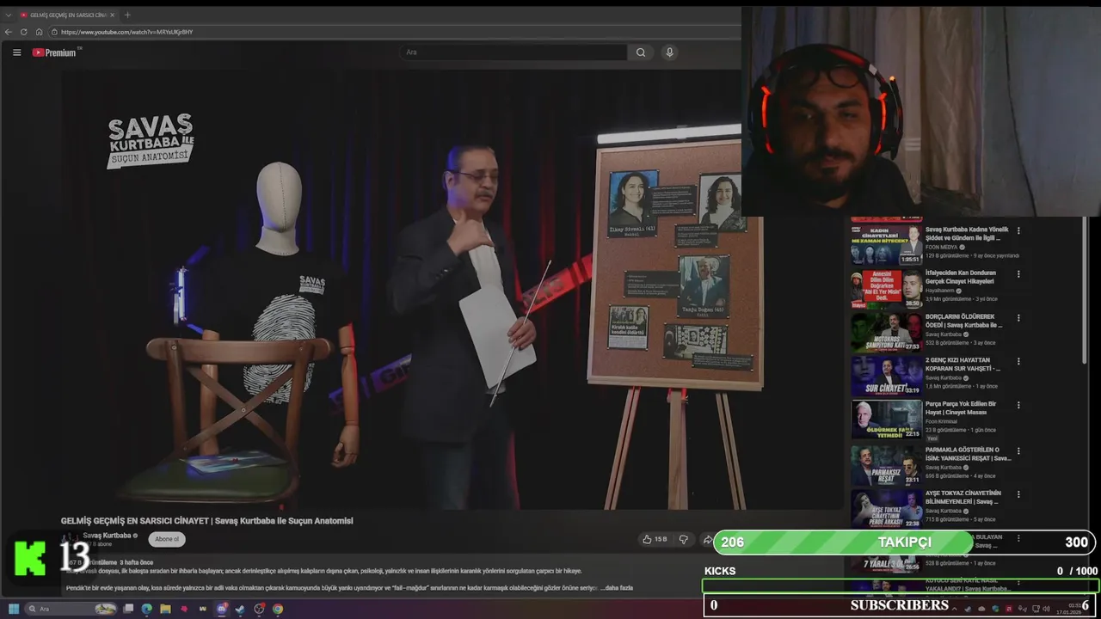This screenshot has height=619, width=1101.
Task: Open OBS Studio from the taskbar
Action: pyautogui.click(x=259, y=609)
